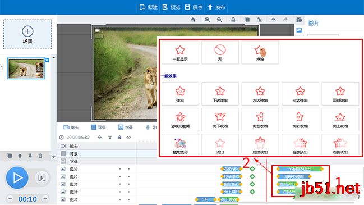The height and width of the screenshot is (205, 364).
Task: Choose the 淡出 fade-out effect
Action: (x=220, y=144)
